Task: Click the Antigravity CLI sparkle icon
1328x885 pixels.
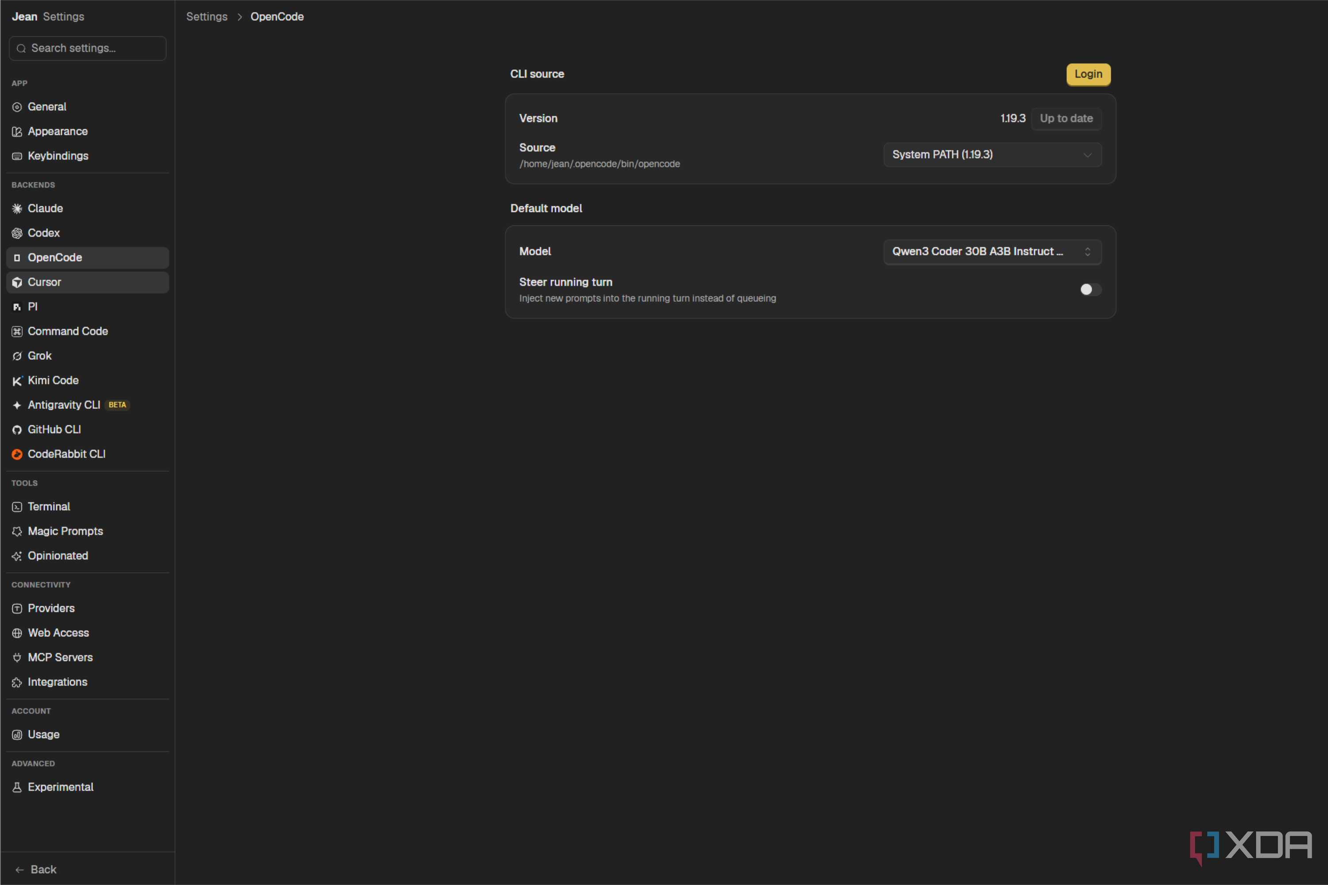Action: pyautogui.click(x=17, y=405)
